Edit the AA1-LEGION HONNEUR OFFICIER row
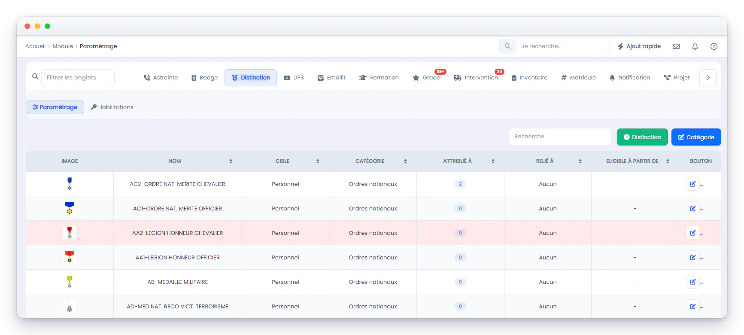The image size is (744, 335). click(x=693, y=258)
